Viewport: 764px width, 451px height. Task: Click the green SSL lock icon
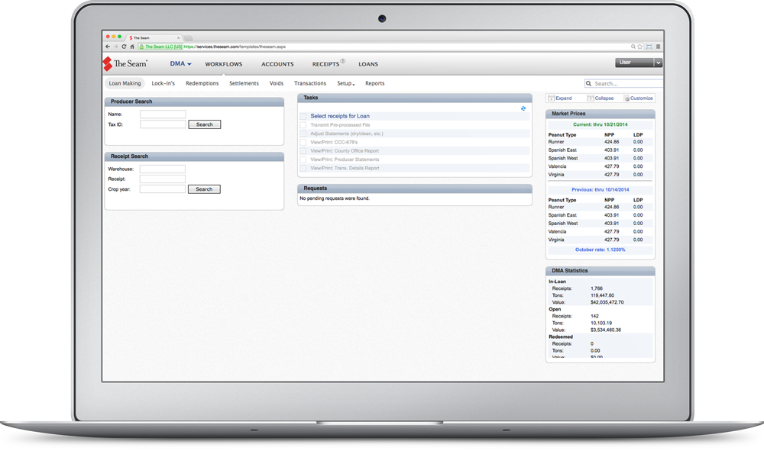pyautogui.click(x=141, y=47)
